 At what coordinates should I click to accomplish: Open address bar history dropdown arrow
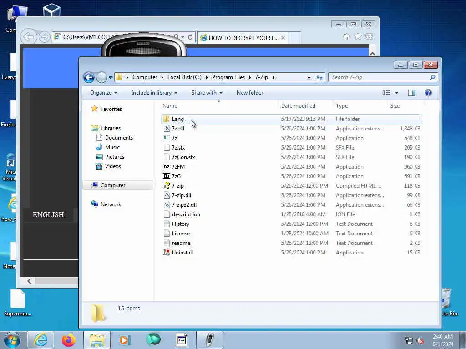(309, 77)
